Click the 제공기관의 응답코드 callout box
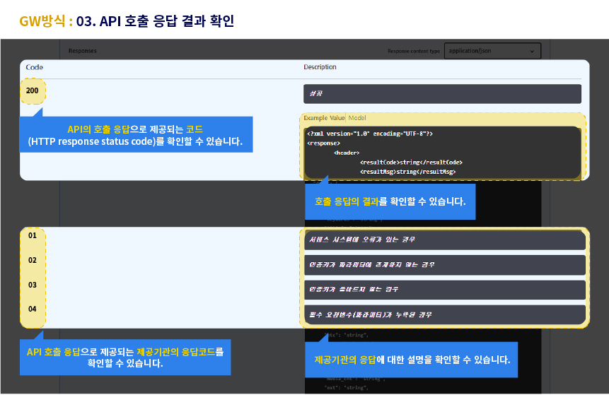Screen dimensions: 609x395 tap(124, 358)
